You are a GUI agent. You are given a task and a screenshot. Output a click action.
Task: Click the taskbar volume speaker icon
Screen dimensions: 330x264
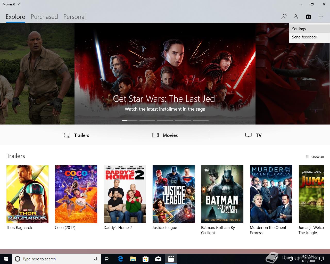pyautogui.click(x=297, y=259)
